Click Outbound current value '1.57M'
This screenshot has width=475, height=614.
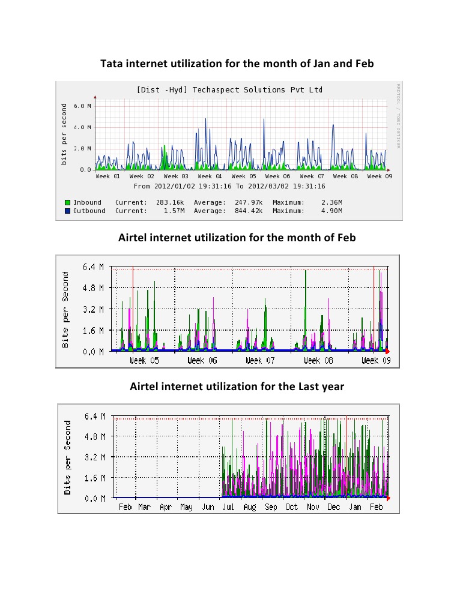174,211
